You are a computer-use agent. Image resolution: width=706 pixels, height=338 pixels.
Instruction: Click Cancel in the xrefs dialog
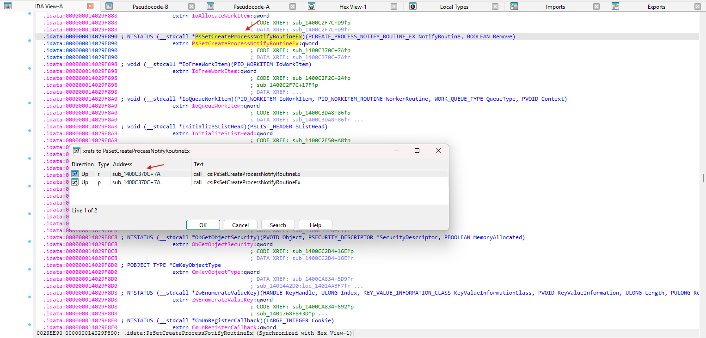(x=240, y=225)
